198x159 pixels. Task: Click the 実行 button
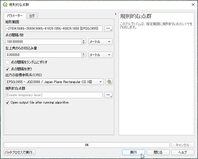pos(133,152)
